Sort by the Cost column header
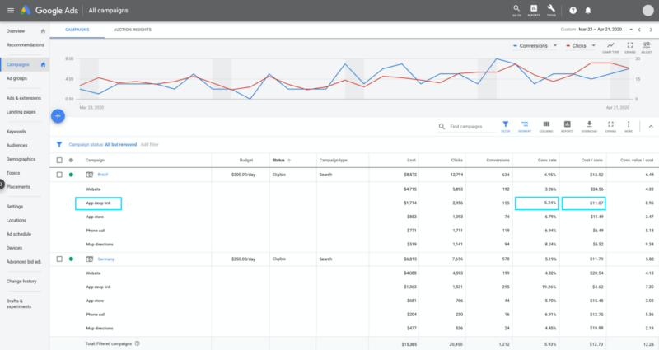659x350 pixels. tap(411, 160)
